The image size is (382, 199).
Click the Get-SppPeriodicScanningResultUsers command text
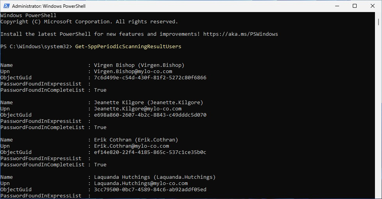pos(128,46)
